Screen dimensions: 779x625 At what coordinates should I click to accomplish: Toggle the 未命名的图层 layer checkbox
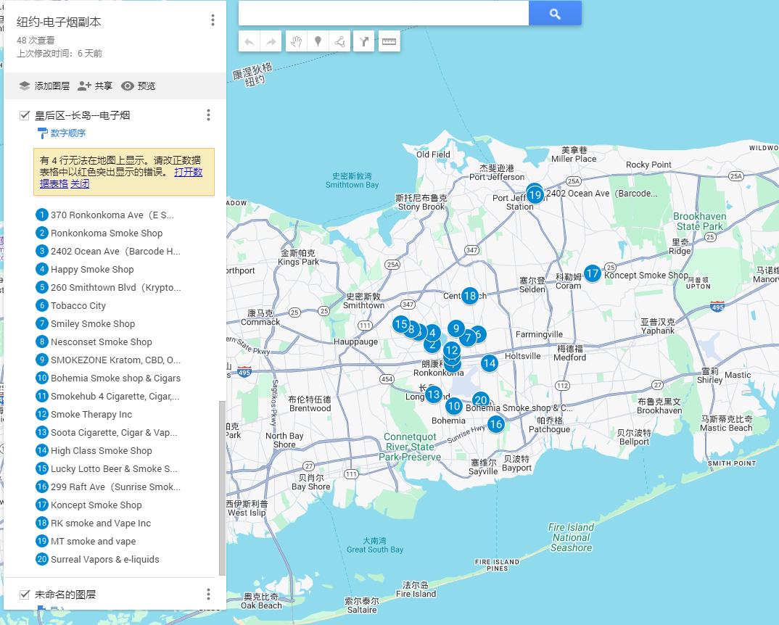[25, 595]
